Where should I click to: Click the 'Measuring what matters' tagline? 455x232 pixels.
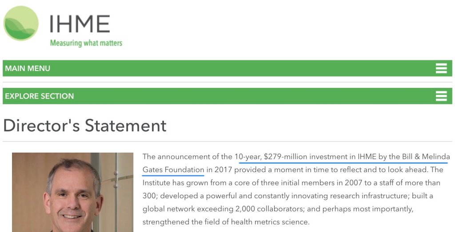pyautogui.click(x=86, y=43)
